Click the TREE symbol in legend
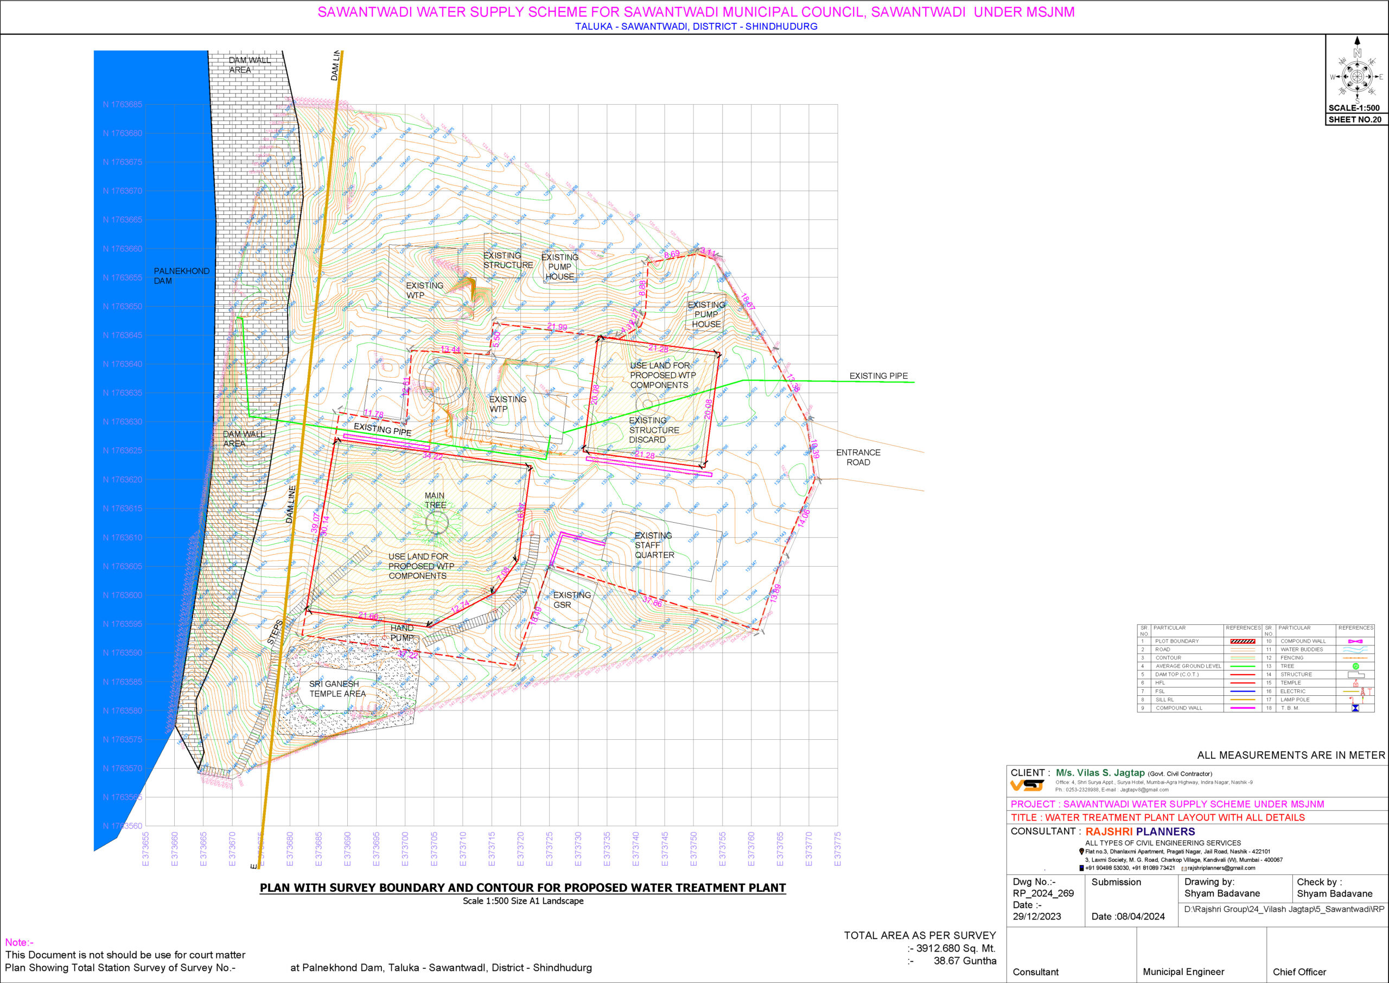1389x983 pixels. pos(1356,666)
